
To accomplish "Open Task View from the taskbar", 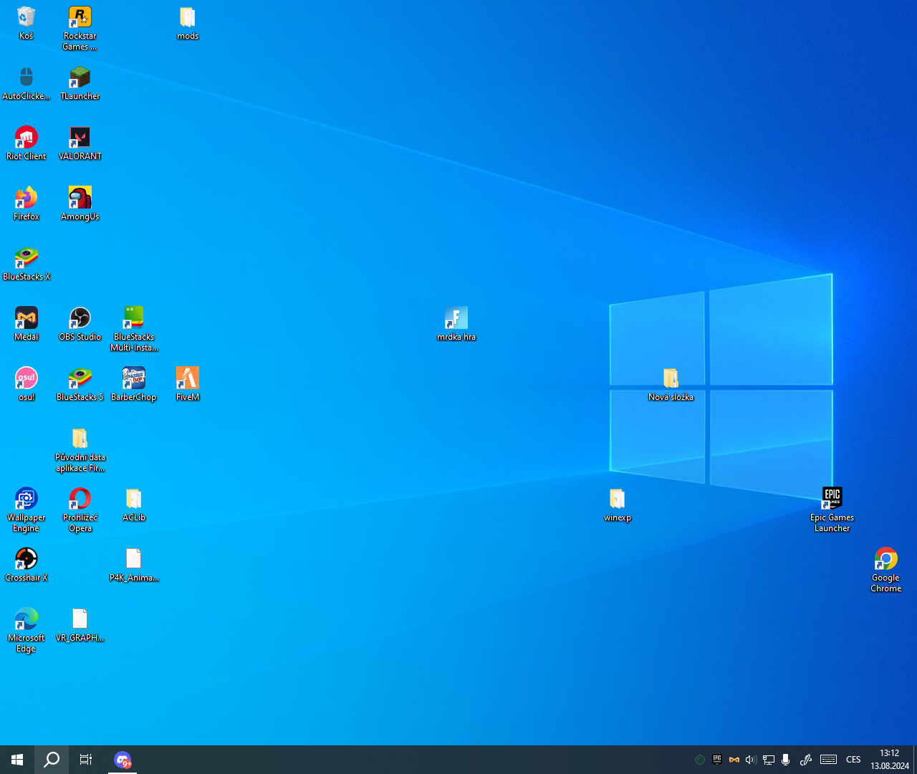I will [x=86, y=760].
